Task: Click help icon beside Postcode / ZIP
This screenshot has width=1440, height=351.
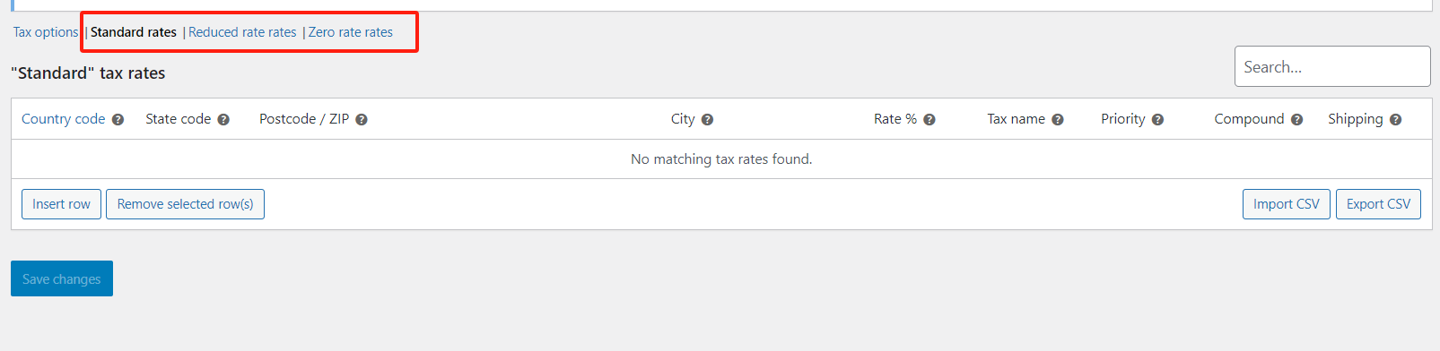Action: click(362, 120)
